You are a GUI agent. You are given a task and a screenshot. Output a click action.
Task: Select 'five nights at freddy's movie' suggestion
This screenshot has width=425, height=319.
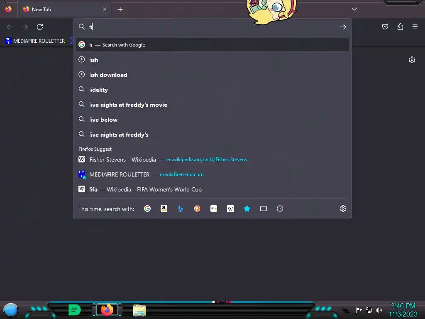[x=212, y=105]
